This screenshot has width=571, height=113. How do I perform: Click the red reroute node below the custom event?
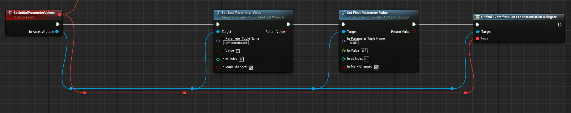click(x=85, y=93)
